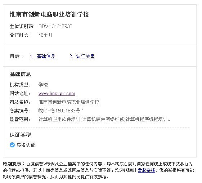Click the 发起举报 report link

[x=146, y=170]
